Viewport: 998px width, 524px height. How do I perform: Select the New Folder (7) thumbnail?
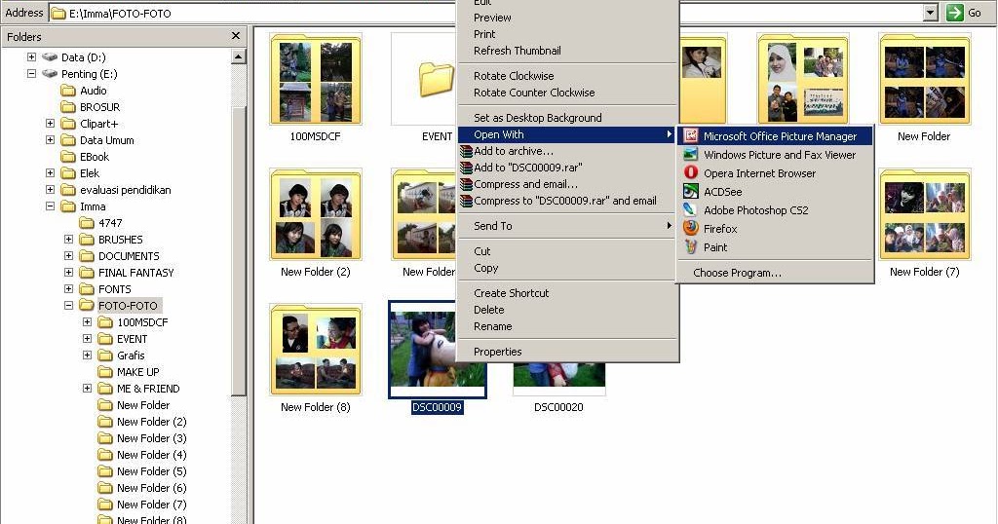[925, 214]
